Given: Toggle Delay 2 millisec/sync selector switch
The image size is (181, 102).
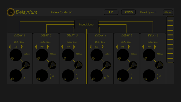Looking at the screenshot, I should pos(52,65).
